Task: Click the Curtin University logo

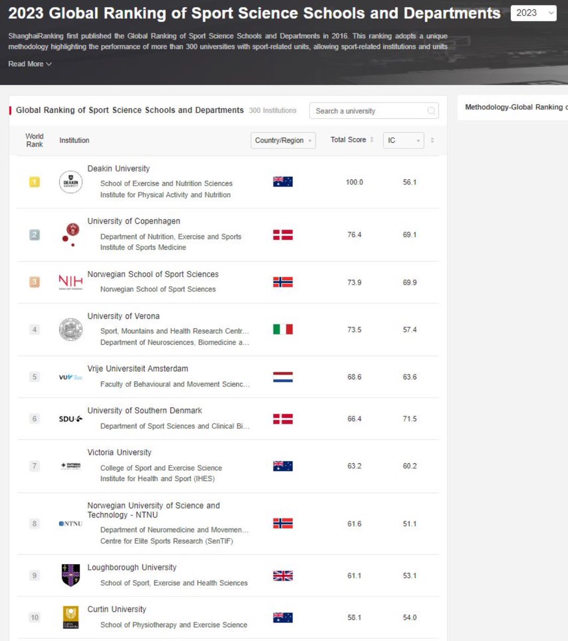Action: point(71,617)
